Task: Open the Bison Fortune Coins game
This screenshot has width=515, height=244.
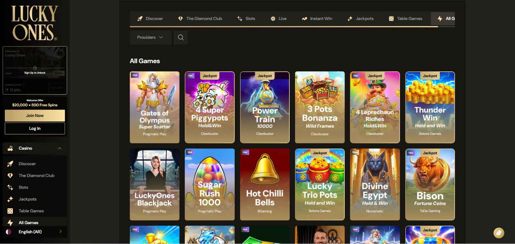Action: point(430,185)
